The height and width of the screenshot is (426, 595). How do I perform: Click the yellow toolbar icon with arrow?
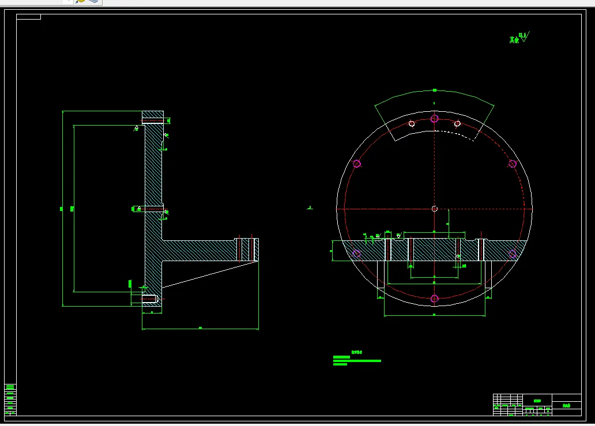80,2
